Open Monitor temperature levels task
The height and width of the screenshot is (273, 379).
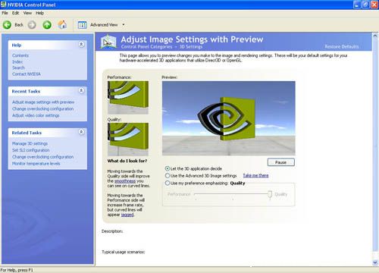[36, 164]
